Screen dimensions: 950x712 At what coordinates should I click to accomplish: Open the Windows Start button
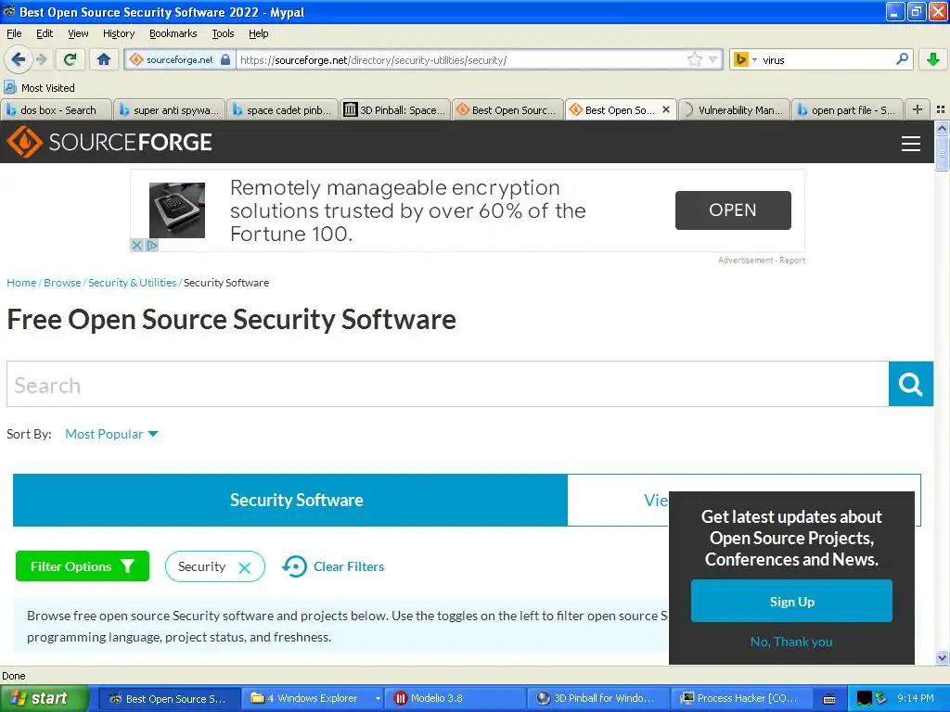(43, 698)
